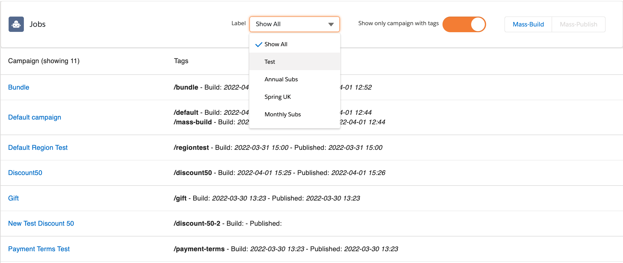Click the /regiontest tag text
The image size is (623, 263).
[191, 148]
